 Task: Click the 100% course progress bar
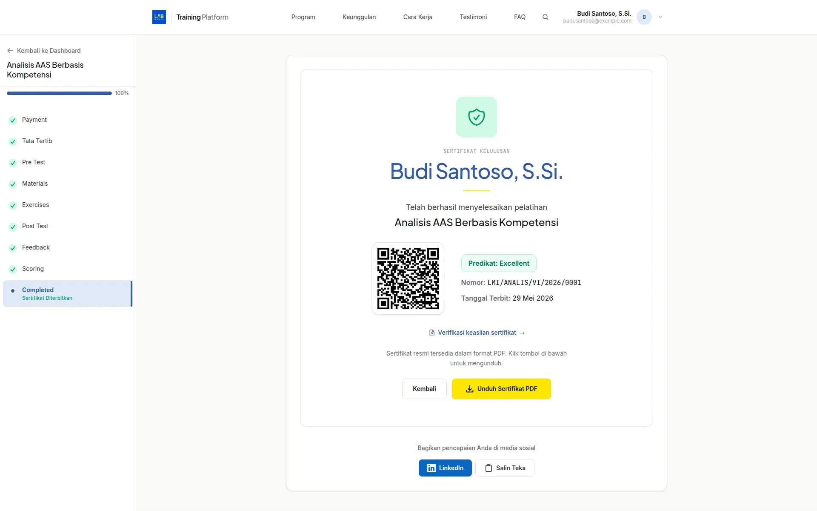[x=59, y=93]
